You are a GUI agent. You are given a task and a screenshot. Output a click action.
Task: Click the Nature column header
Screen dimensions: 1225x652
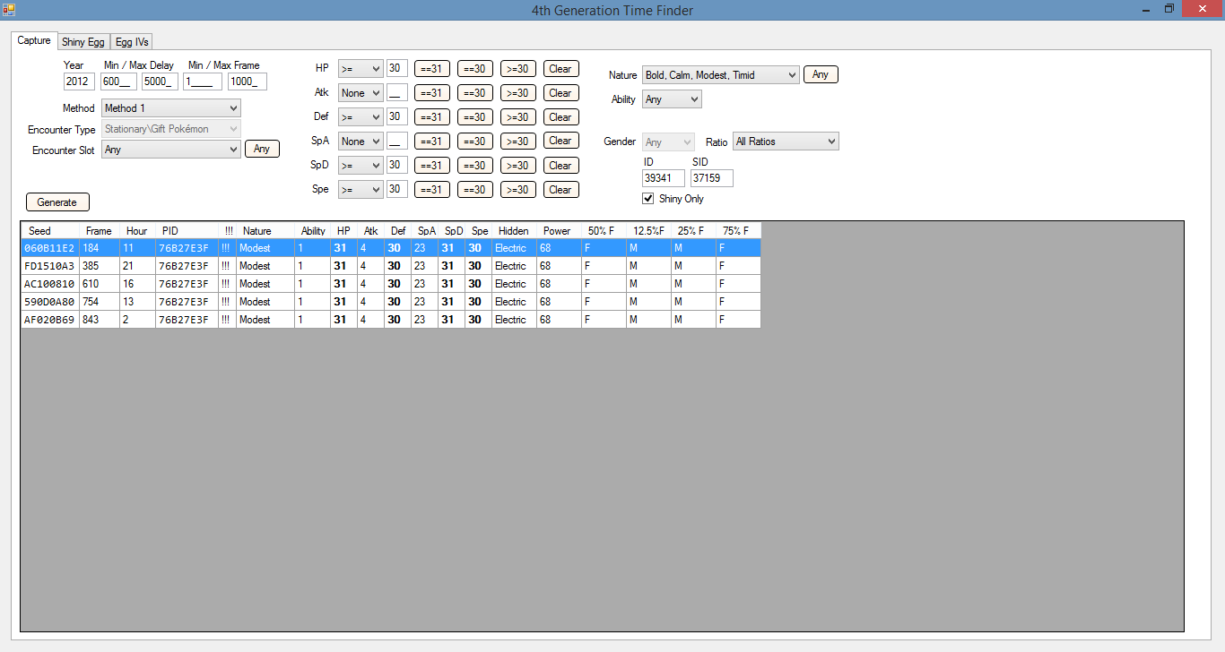click(265, 231)
